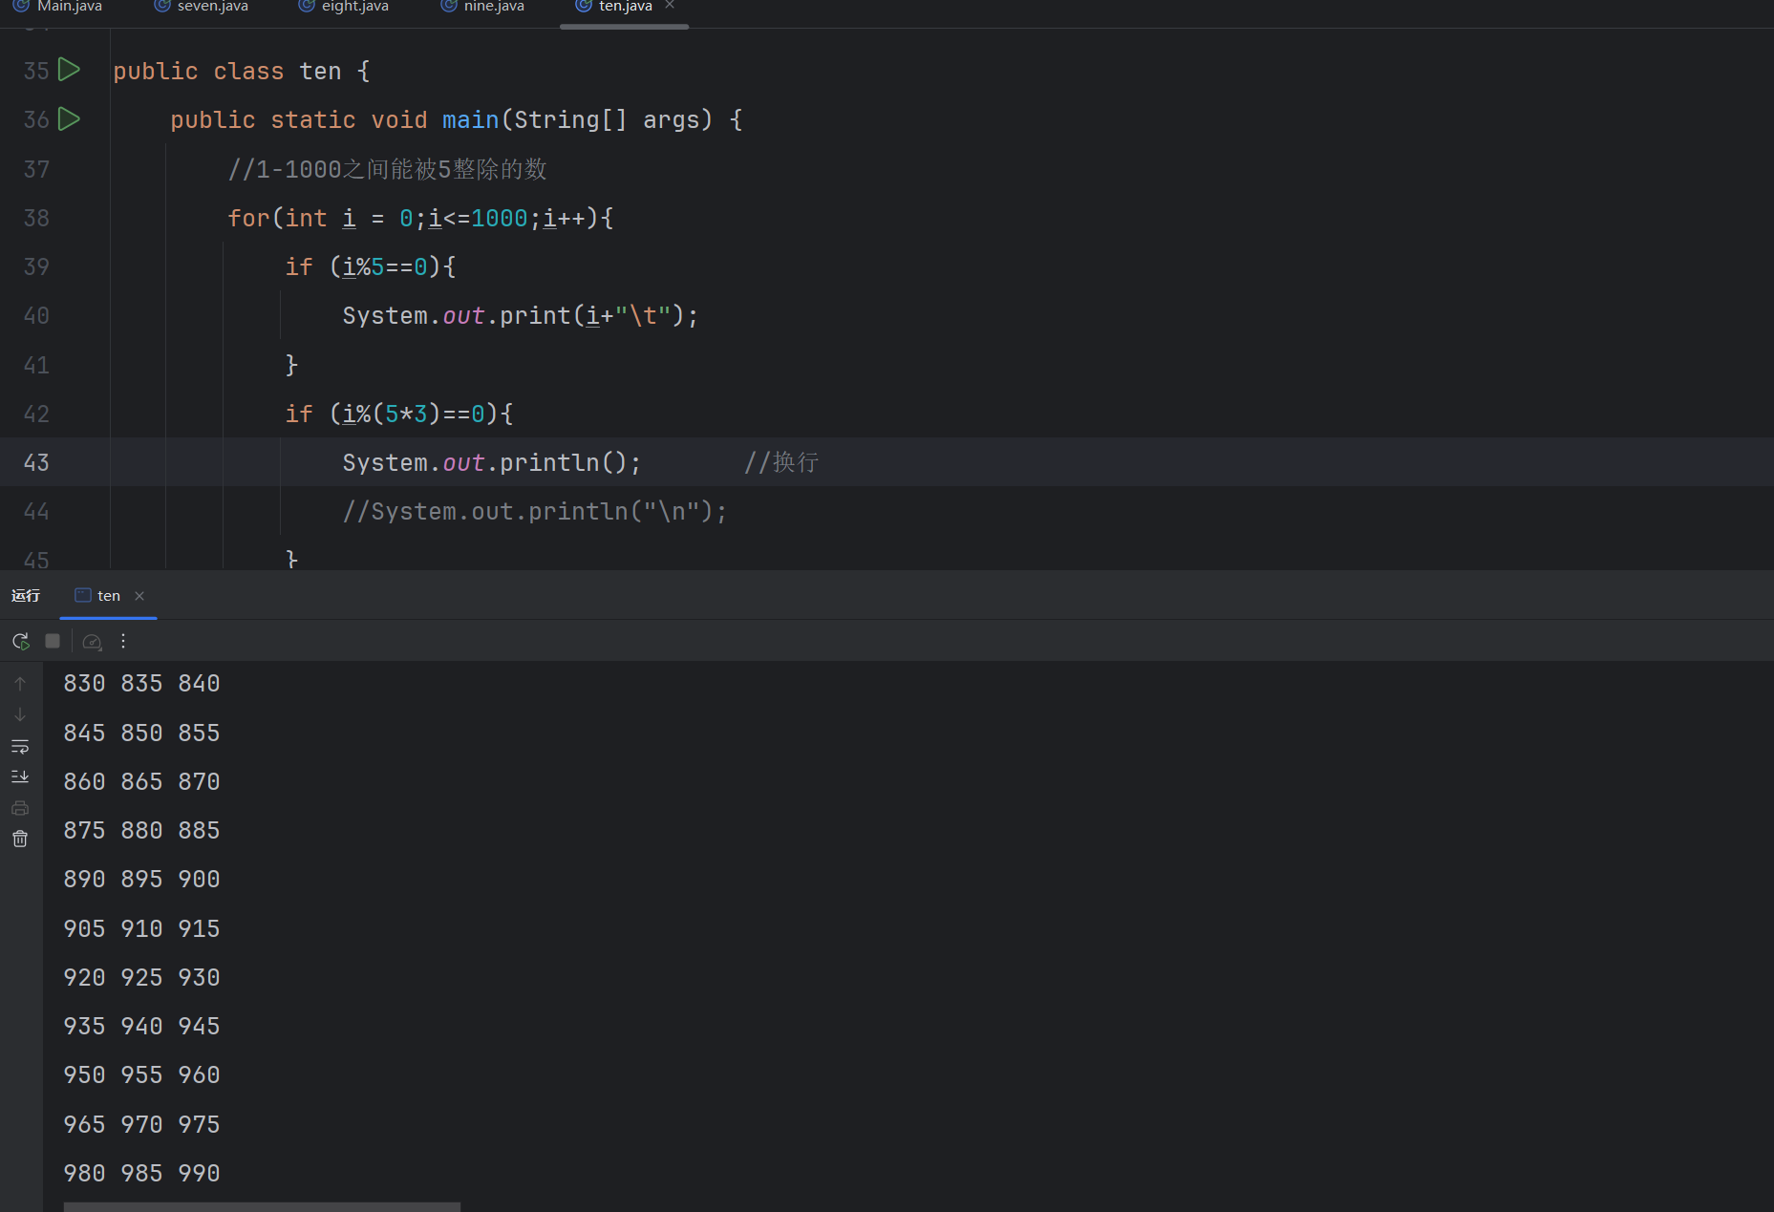1774x1212 pixels.
Task: Switch to the eight.java tab
Action: coord(344,7)
